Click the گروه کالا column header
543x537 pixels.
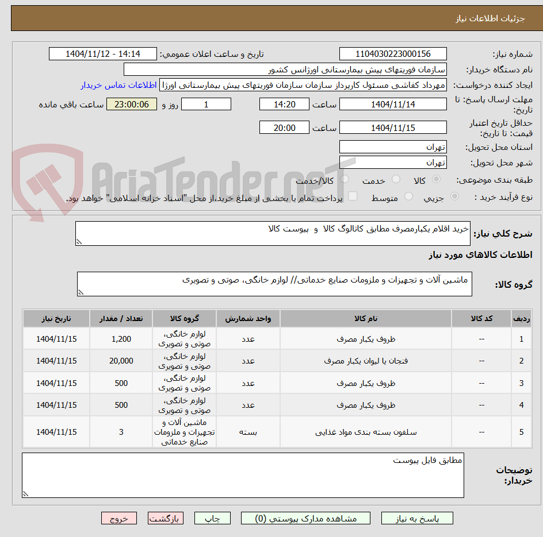click(184, 318)
